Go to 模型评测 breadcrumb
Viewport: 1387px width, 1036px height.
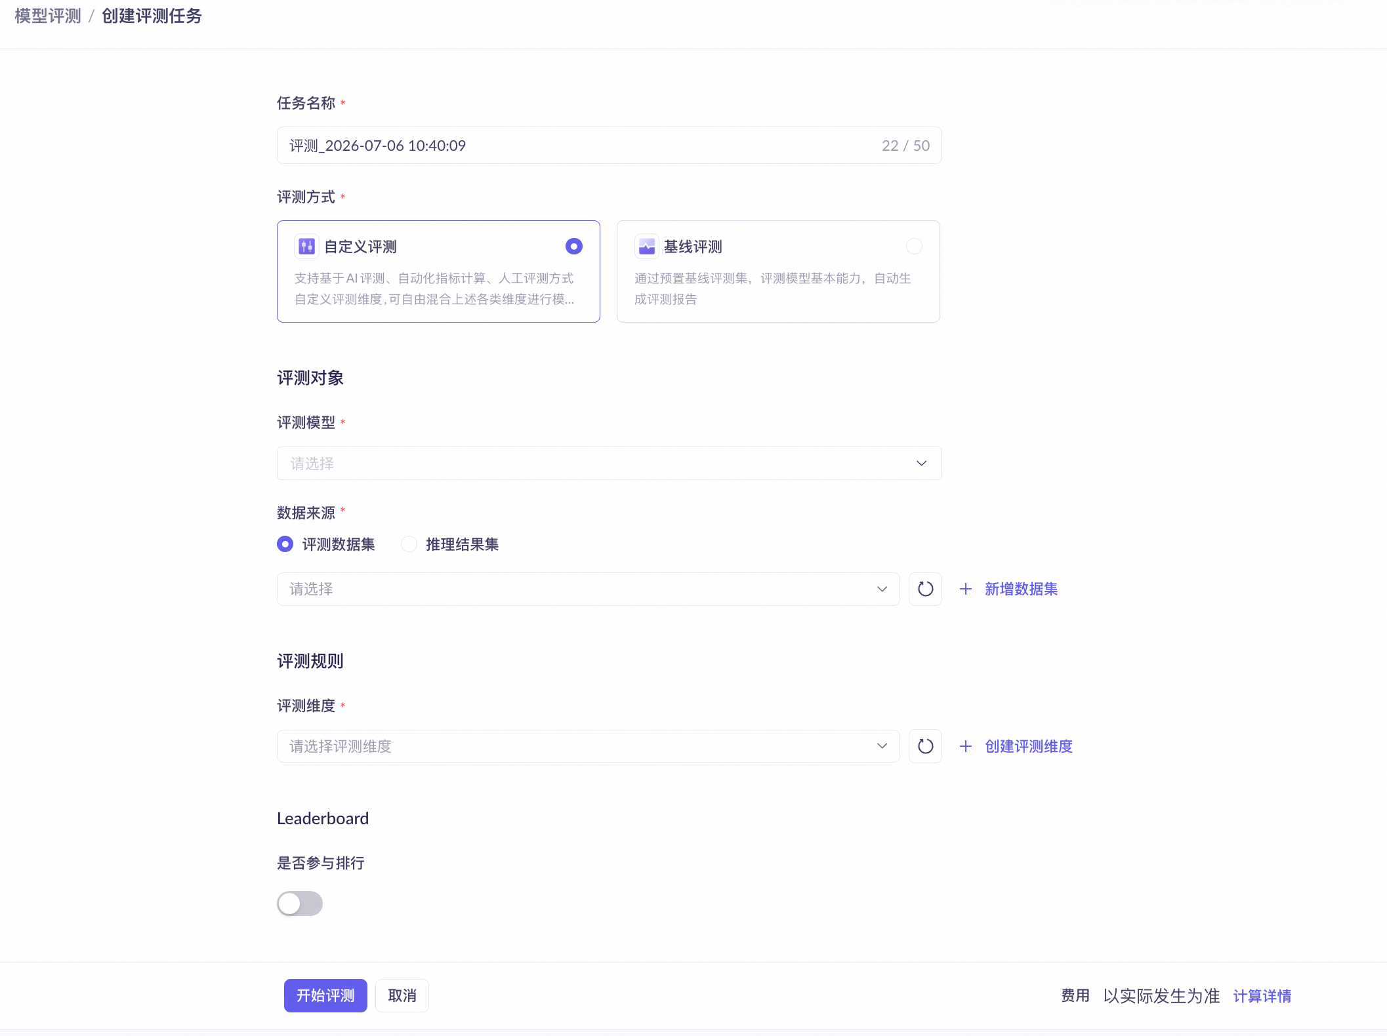coord(48,16)
